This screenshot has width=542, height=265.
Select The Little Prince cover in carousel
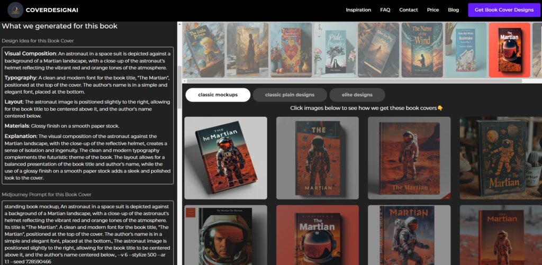click(x=203, y=50)
